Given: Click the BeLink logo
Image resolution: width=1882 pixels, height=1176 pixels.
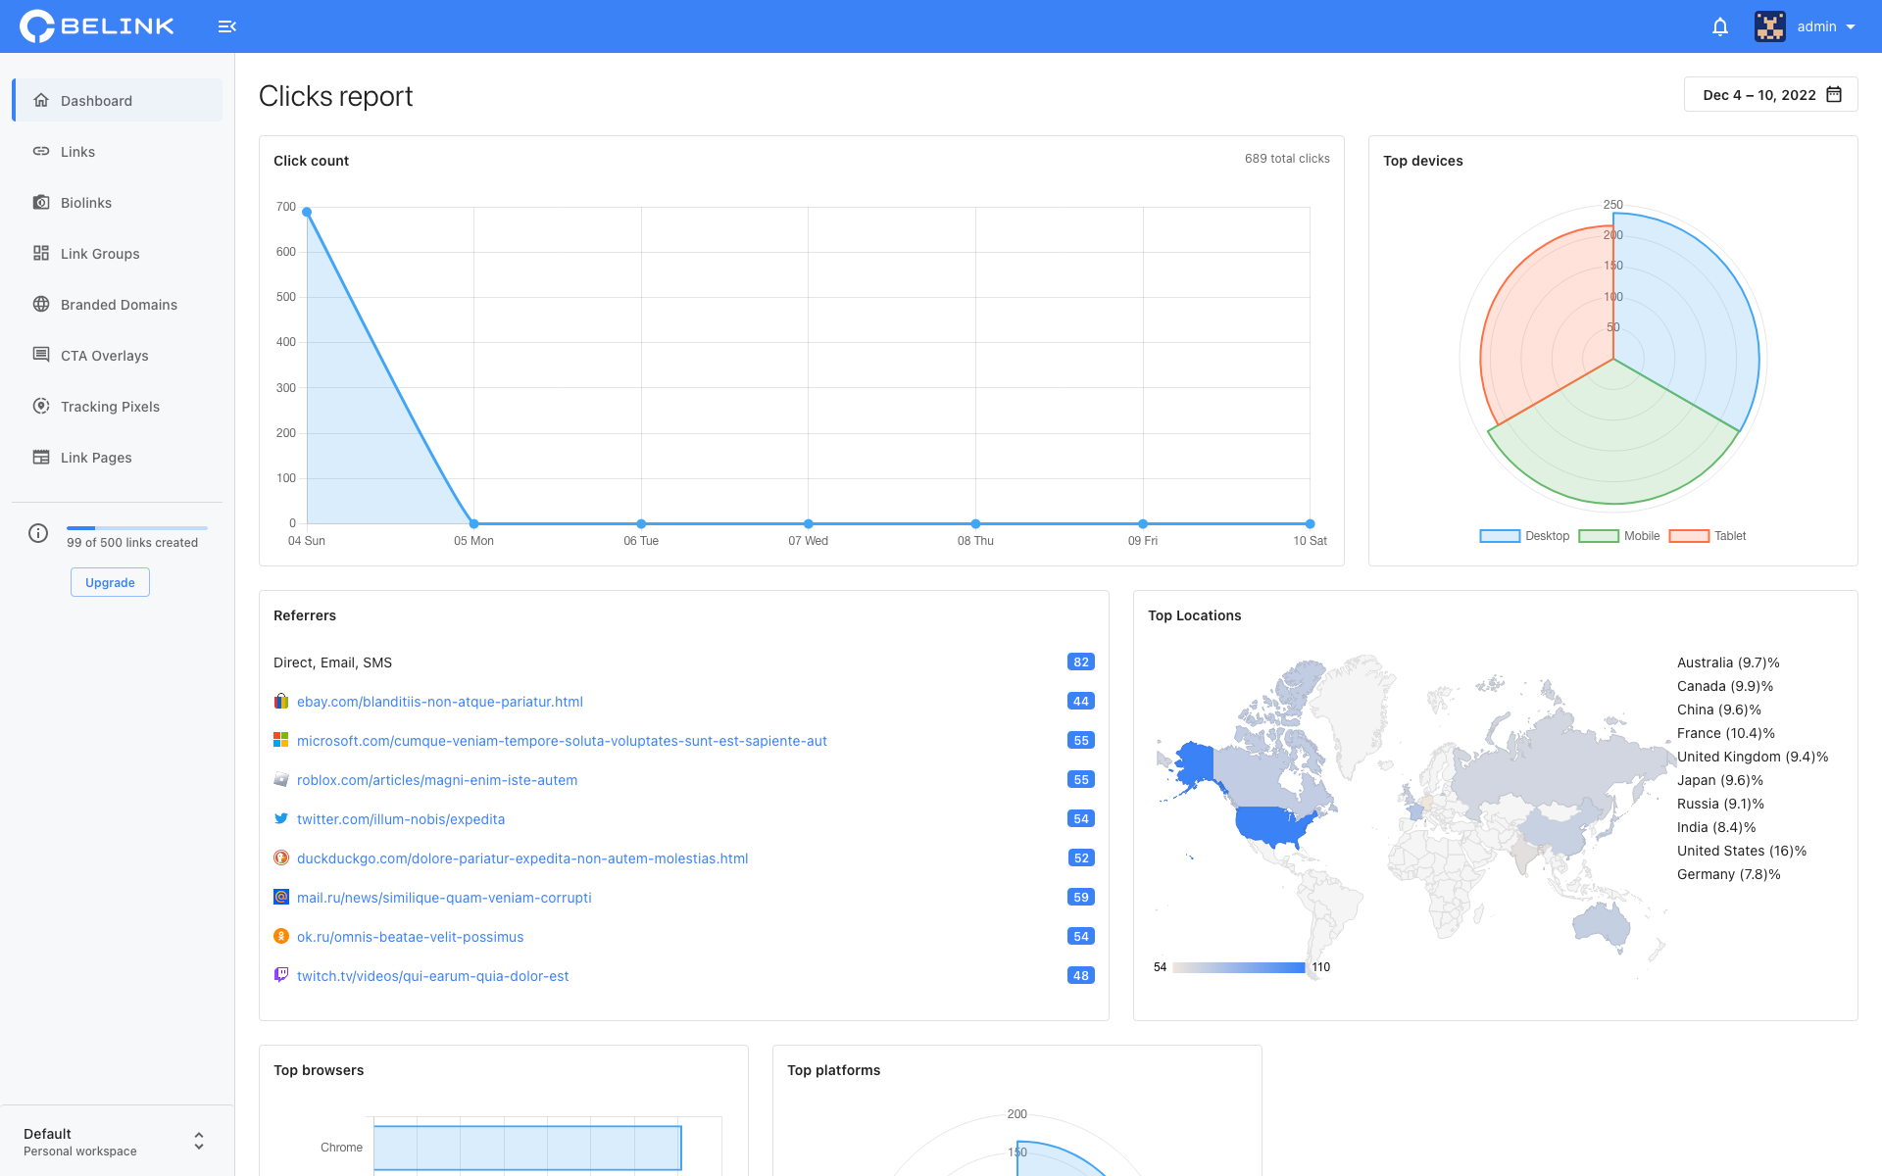Looking at the screenshot, I should [x=97, y=26].
